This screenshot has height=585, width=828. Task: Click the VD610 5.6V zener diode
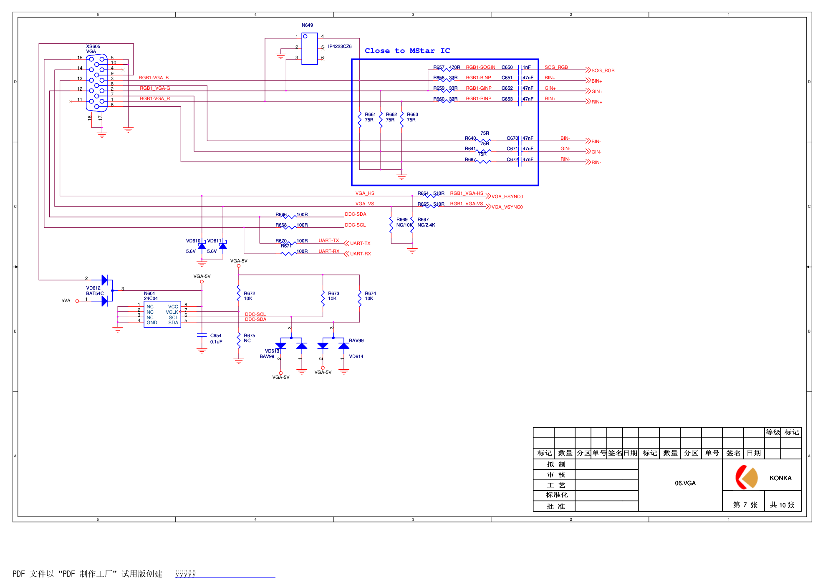(202, 246)
